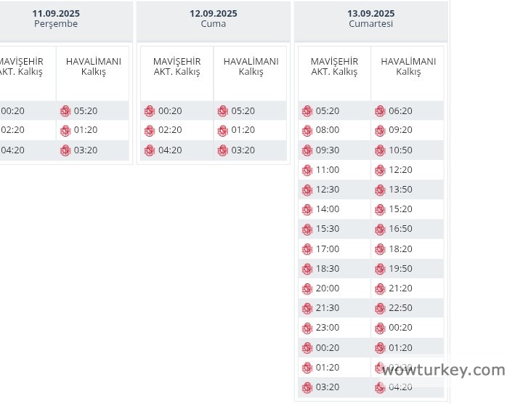Click Saturday's HAVALİMANI Kalkış column header
523x404 pixels.
click(x=408, y=67)
